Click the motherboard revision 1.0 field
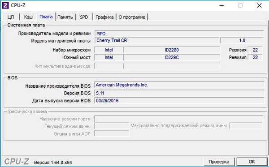Viewport: 269px width, 167px height. (242, 40)
